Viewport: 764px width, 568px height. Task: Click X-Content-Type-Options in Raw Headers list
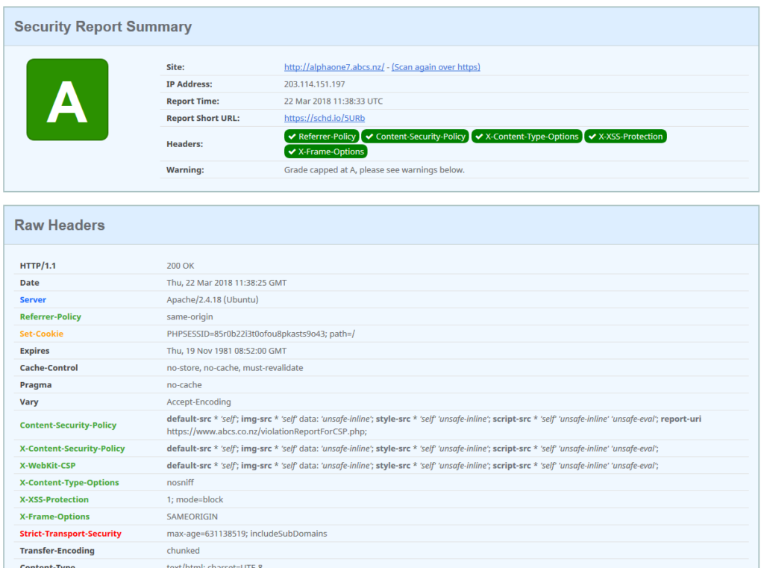(x=69, y=483)
